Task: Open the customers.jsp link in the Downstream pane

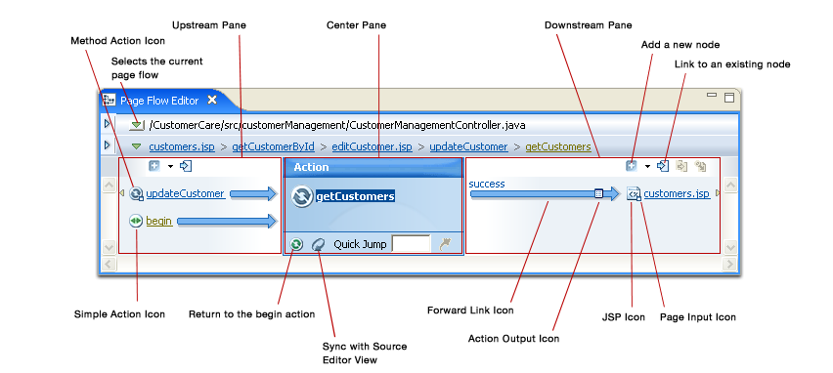Action: [677, 194]
